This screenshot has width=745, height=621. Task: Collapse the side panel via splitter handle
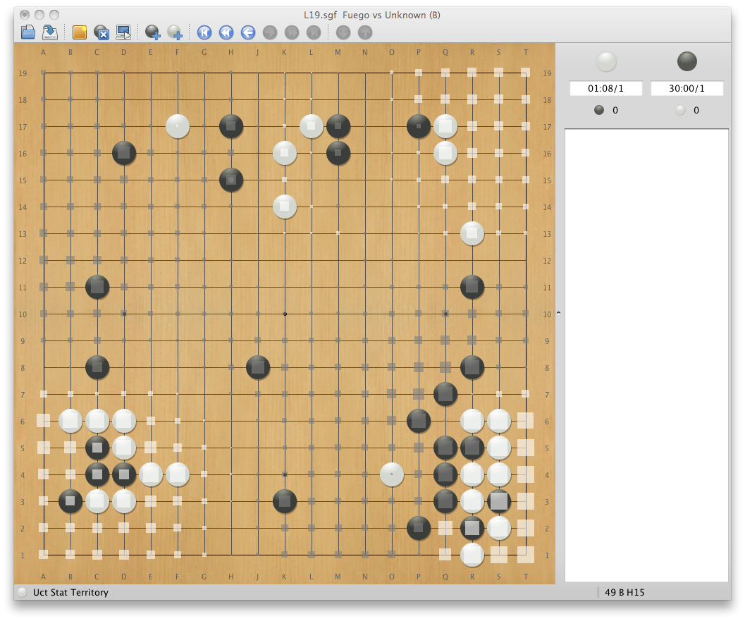click(x=559, y=313)
